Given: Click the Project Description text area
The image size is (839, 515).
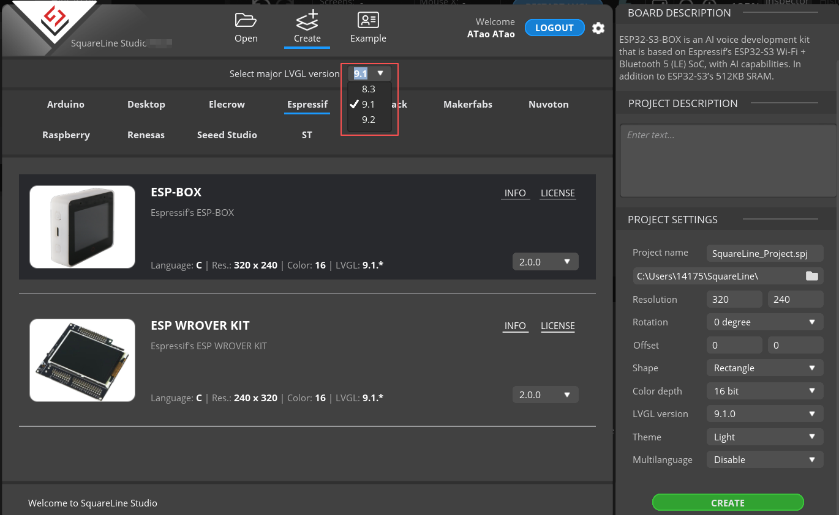Looking at the screenshot, I should [x=728, y=161].
